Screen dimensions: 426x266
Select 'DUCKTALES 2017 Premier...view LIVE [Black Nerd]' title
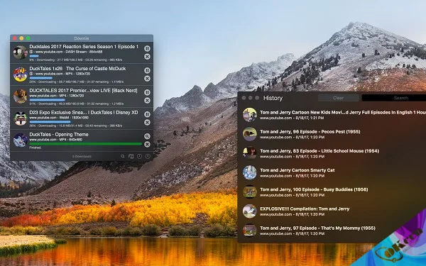click(83, 91)
